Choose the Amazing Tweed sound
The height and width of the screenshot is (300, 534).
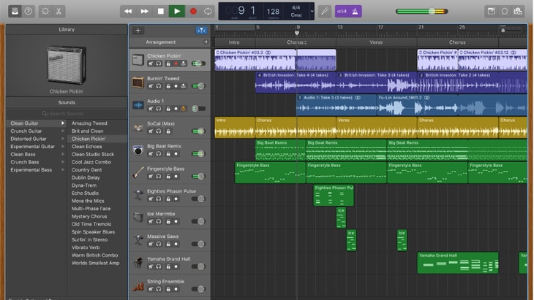(x=89, y=123)
